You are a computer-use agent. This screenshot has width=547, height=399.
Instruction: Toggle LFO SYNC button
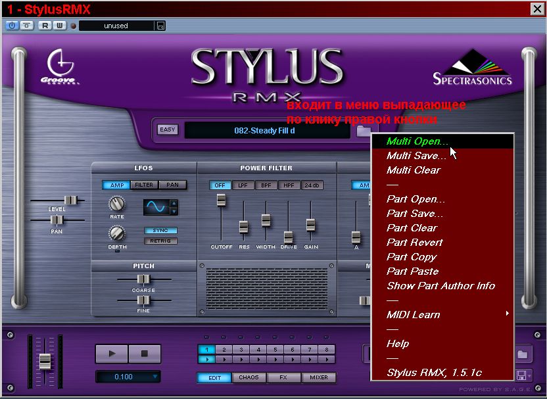(160, 230)
